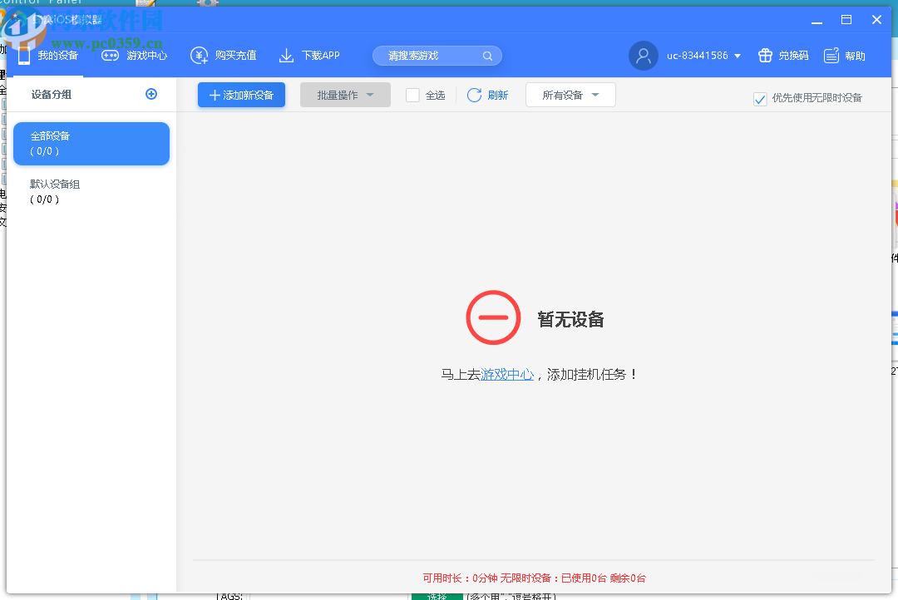Enable the 全选 select-all checkbox
This screenshot has width=898, height=600.
point(412,95)
